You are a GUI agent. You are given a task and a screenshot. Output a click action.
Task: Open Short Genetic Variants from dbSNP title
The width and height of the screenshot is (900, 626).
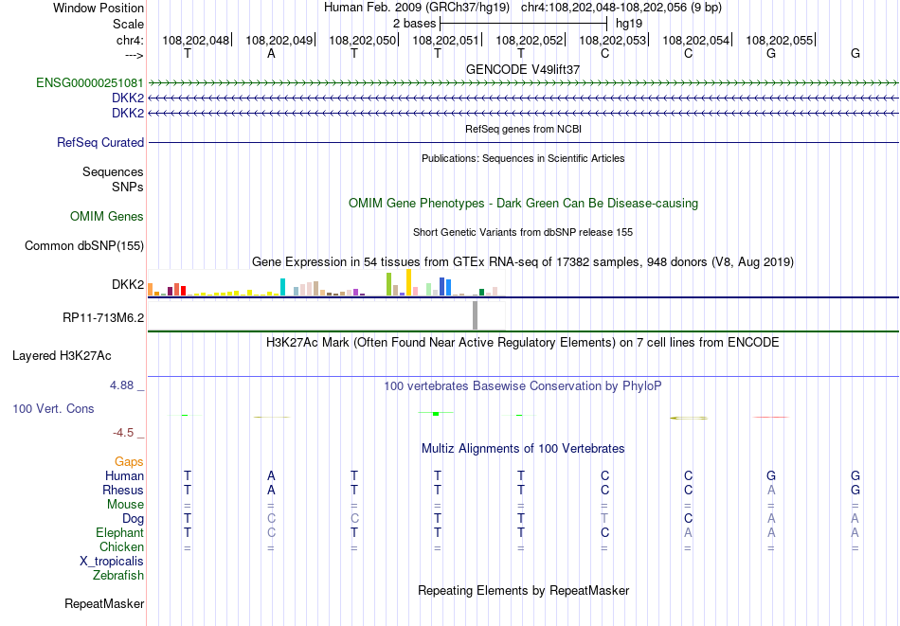[523, 232]
